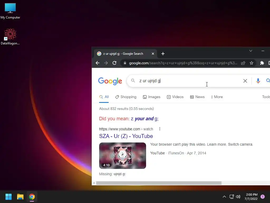View site info via the lock icon

tap(125, 63)
